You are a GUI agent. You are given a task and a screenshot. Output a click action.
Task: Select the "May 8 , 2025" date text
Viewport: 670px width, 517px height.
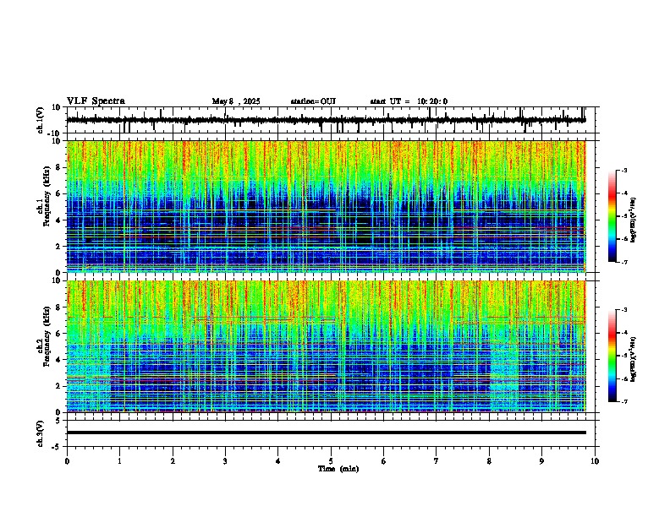pos(236,101)
